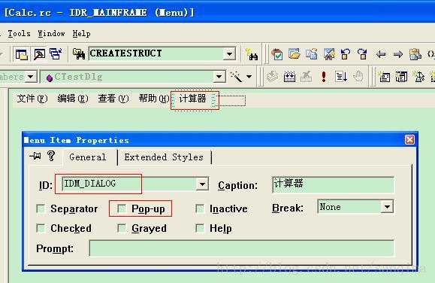Image resolution: width=435 pixels, height=283 pixels.
Task: Pin the Menu Item Properties dialog
Action: [x=35, y=156]
